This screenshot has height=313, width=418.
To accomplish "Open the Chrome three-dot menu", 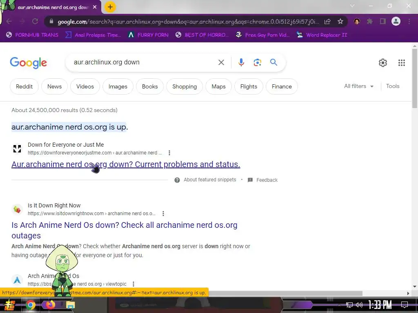I will tap(409, 21).
